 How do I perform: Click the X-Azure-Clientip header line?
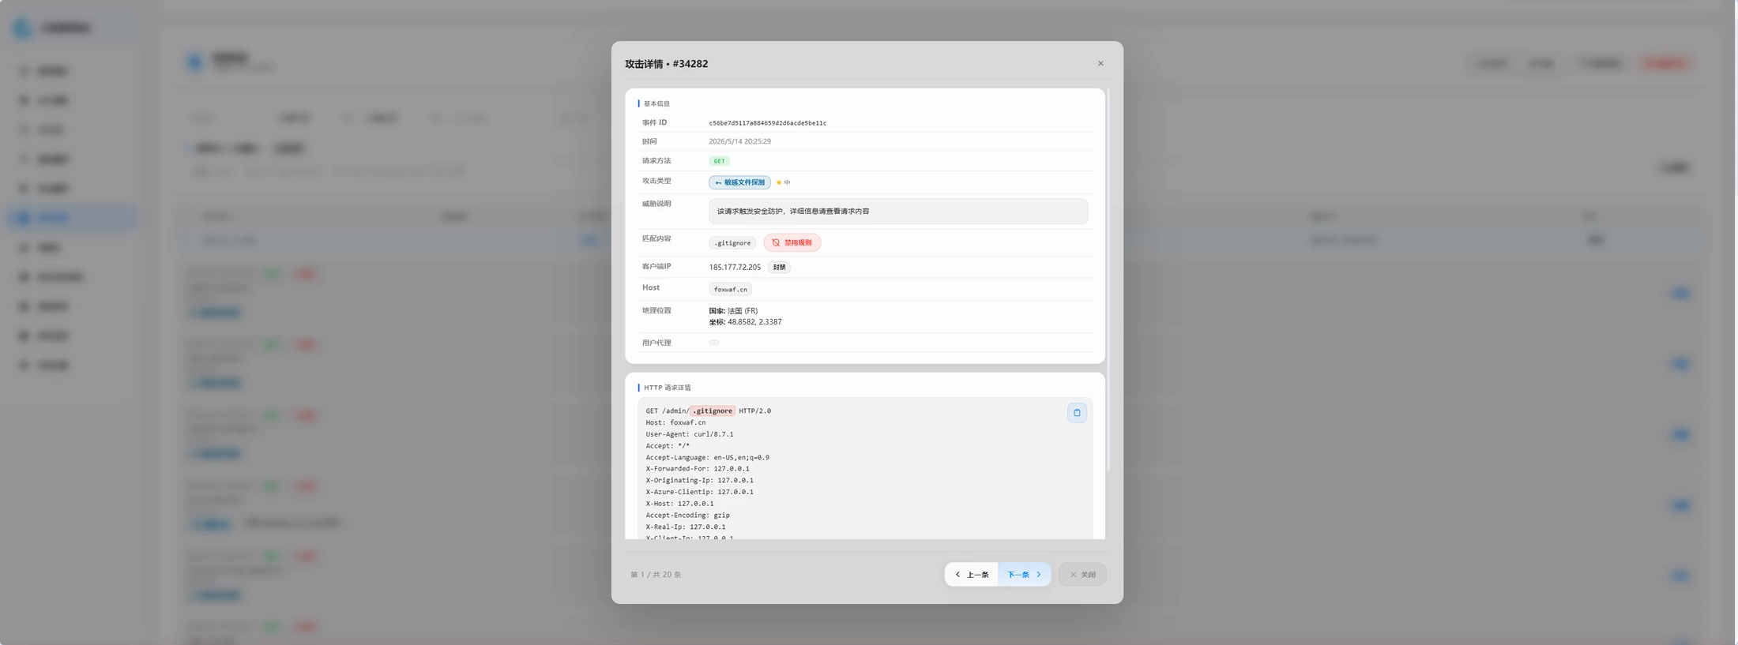pyautogui.click(x=699, y=492)
